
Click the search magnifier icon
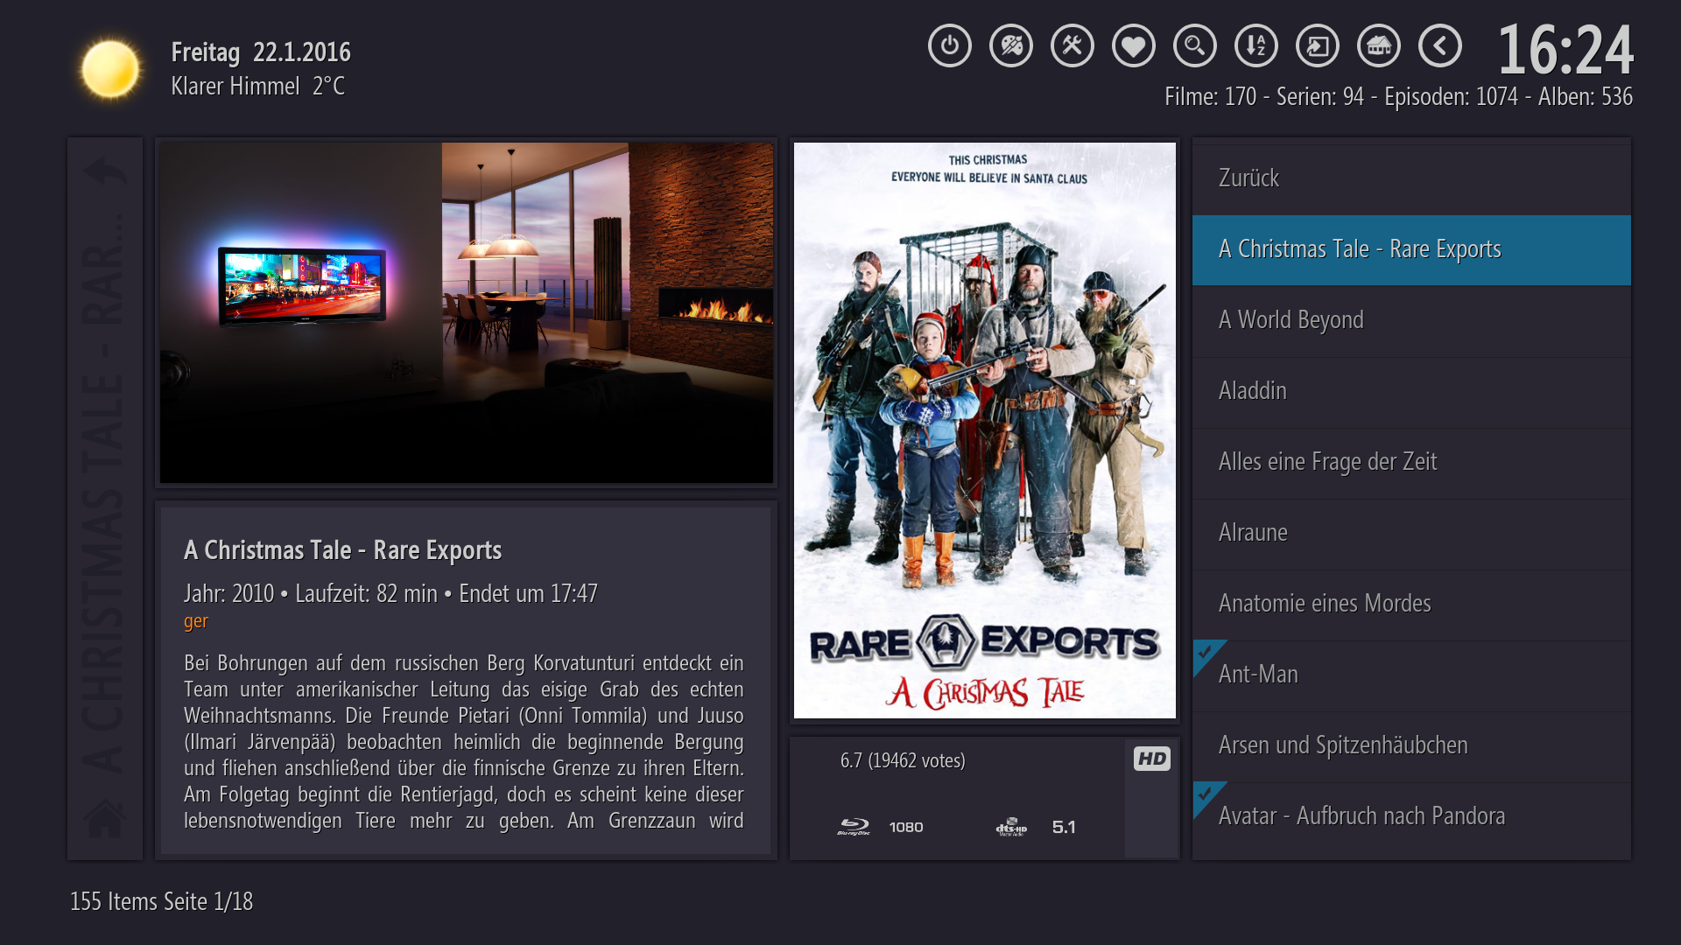pos(1195,45)
